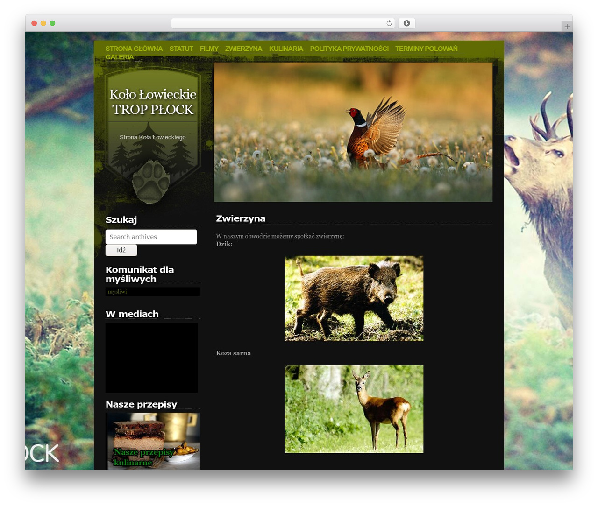598x506 pixels.
Task: Open the GALERIA menu item
Action: pos(120,57)
